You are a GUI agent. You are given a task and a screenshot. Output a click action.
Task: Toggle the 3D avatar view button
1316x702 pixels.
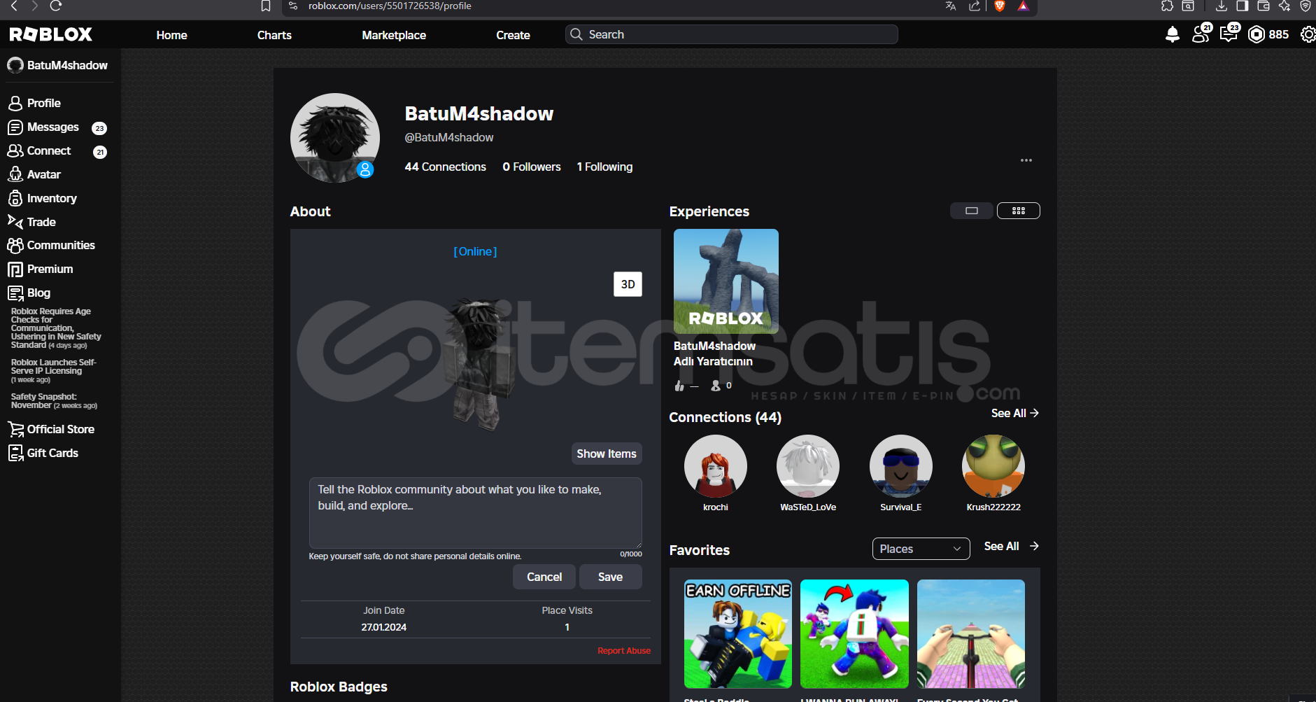pyautogui.click(x=628, y=284)
